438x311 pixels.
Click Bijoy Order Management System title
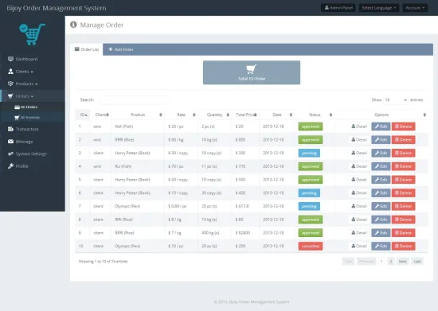coord(57,8)
